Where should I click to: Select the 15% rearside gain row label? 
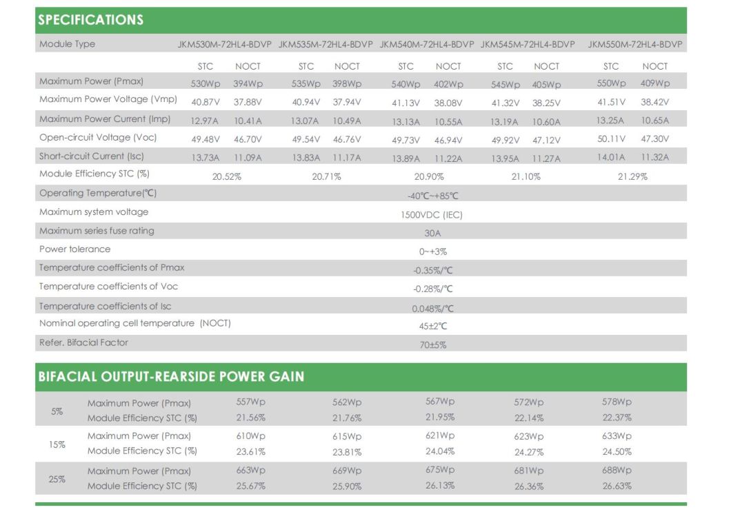coord(57,444)
